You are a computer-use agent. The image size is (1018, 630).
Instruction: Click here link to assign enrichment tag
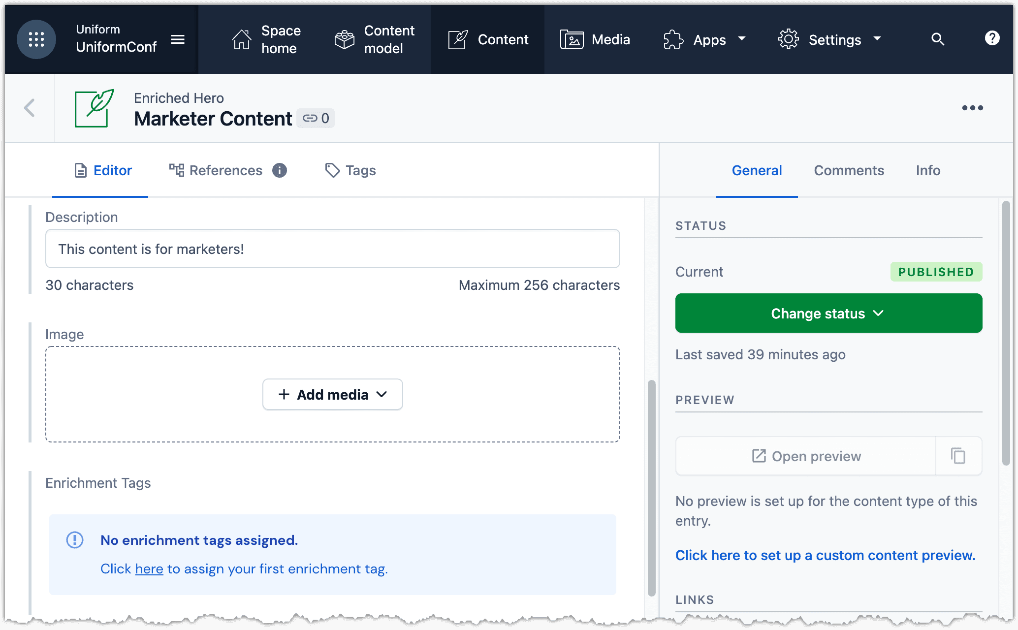[x=149, y=569]
